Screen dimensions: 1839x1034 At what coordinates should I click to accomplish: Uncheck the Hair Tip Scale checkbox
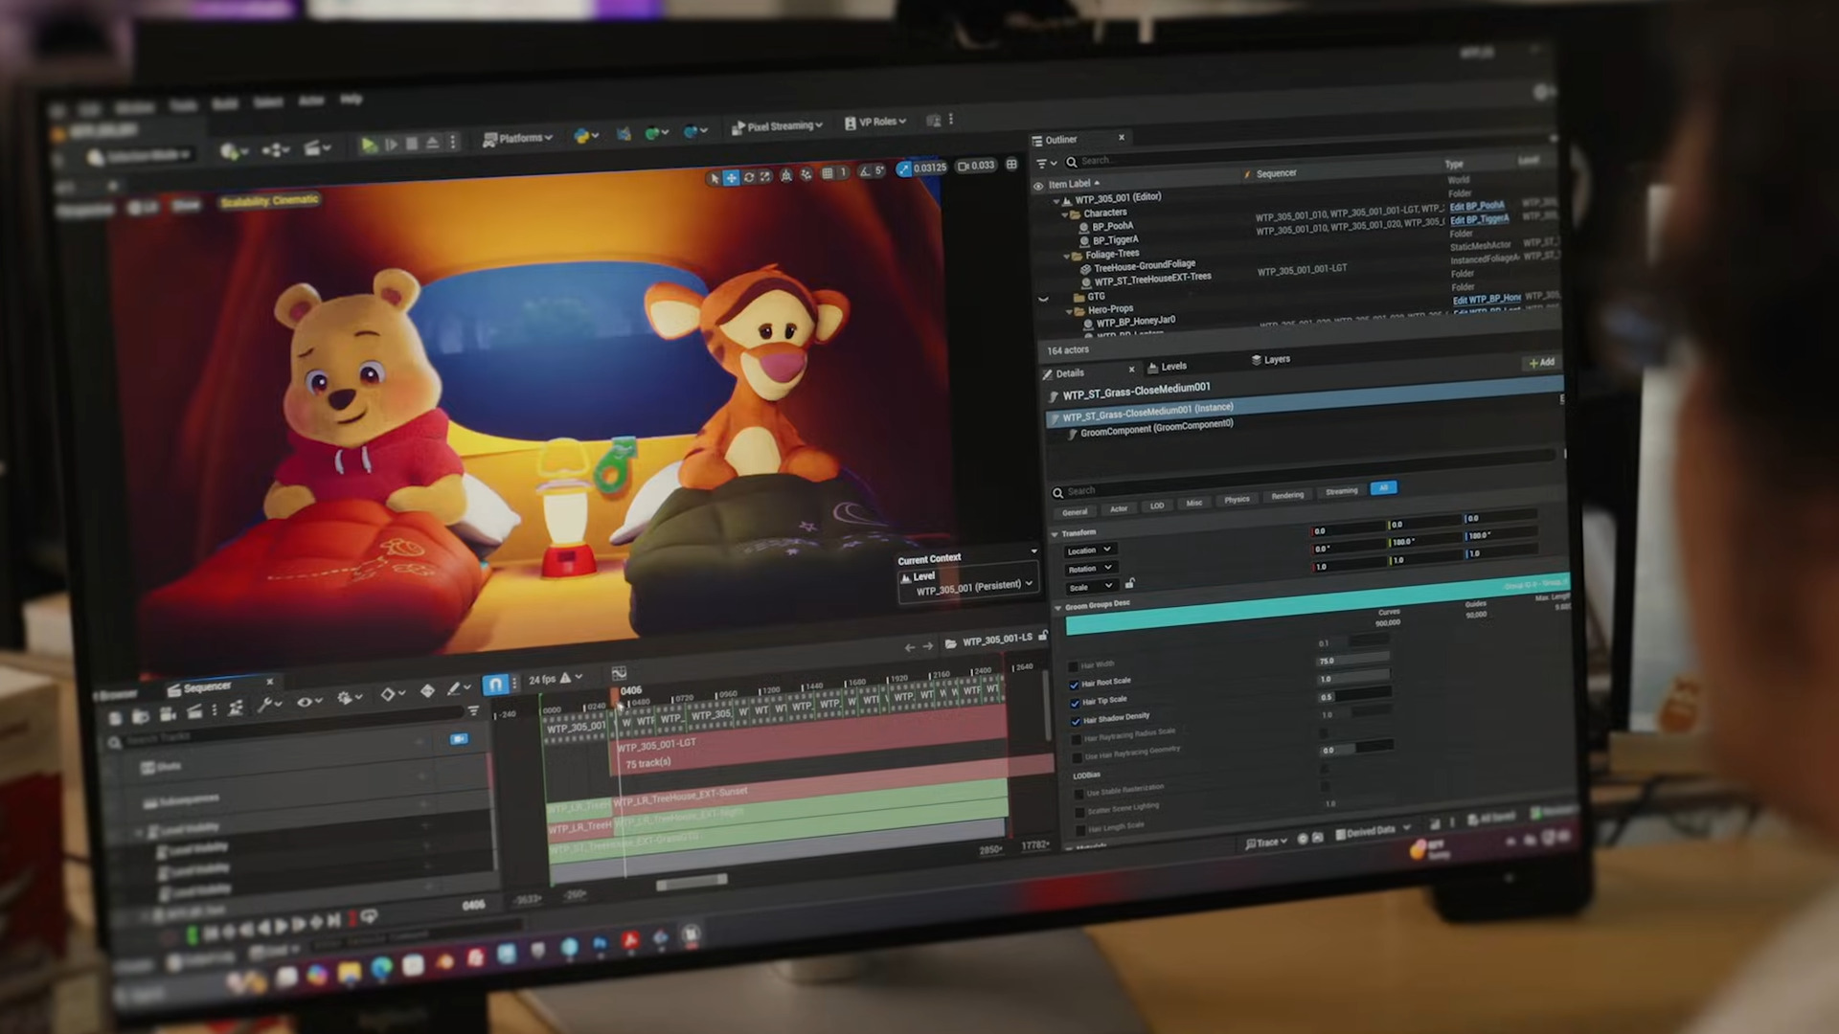[x=1075, y=703]
